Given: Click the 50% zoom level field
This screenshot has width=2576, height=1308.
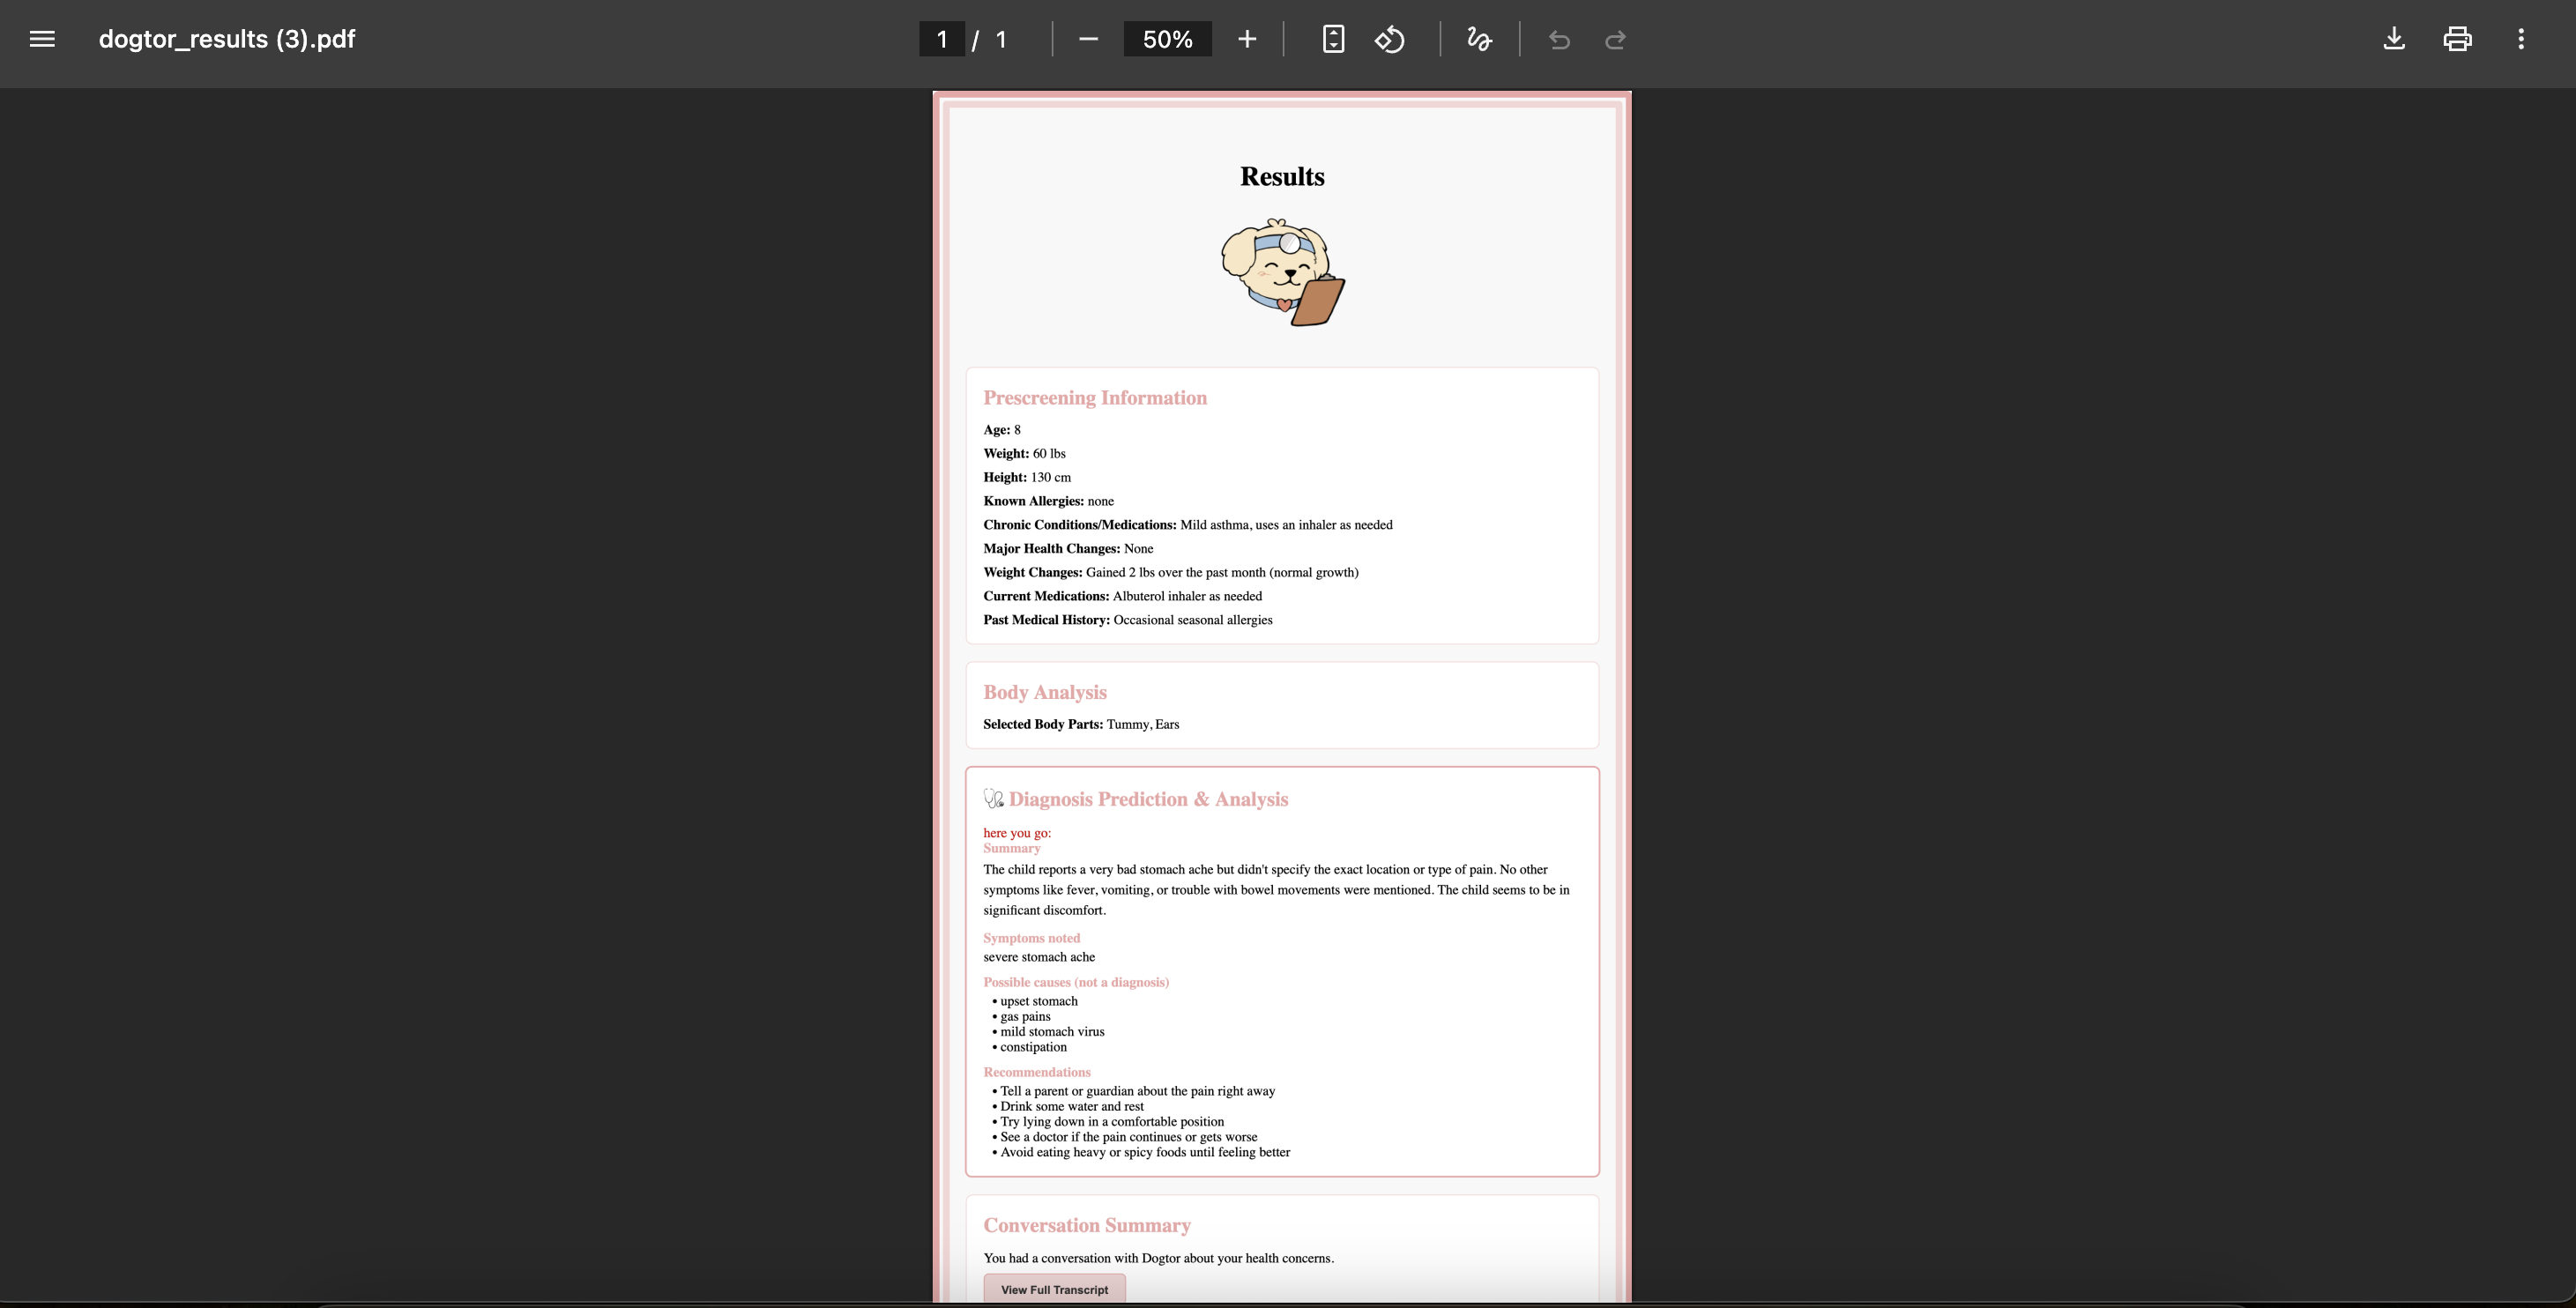Looking at the screenshot, I should (1167, 39).
